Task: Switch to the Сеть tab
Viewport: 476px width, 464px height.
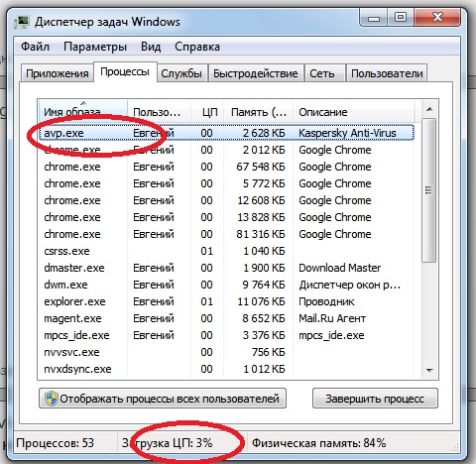Action: click(x=322, y=73)
